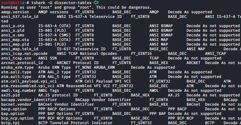Select FT_UINT16 in the ansi_tcap.nat.opcode row
Screen dimensions: 241x125
[141, 54]
